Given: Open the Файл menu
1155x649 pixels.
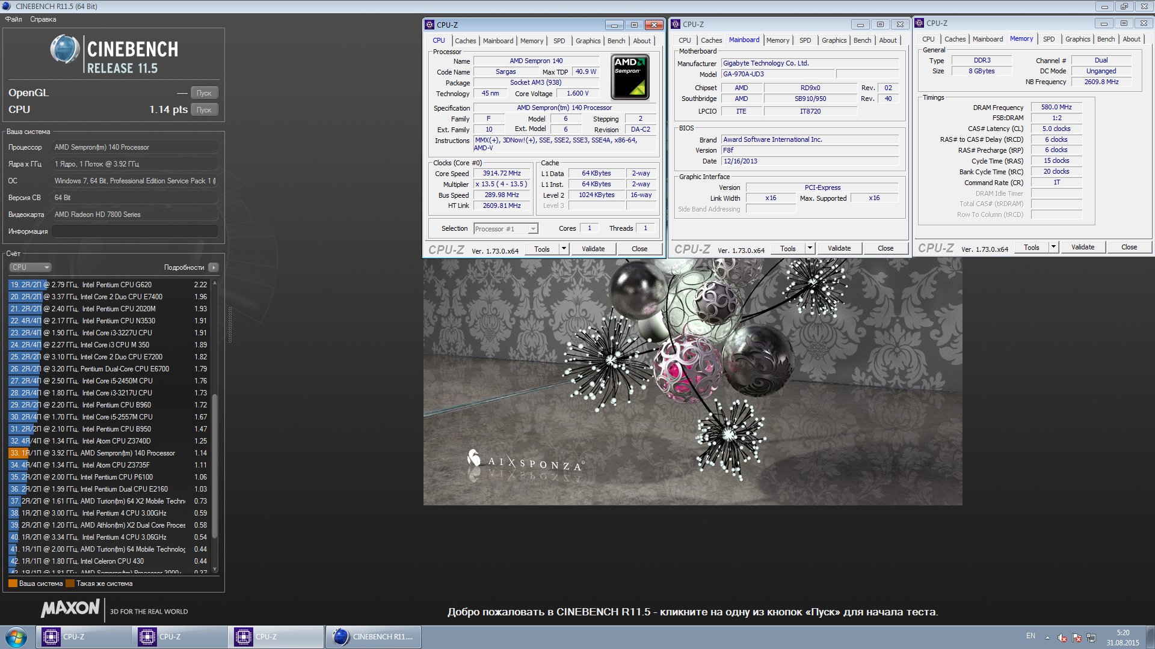Looking at the screenshot, I should [13, 19].
